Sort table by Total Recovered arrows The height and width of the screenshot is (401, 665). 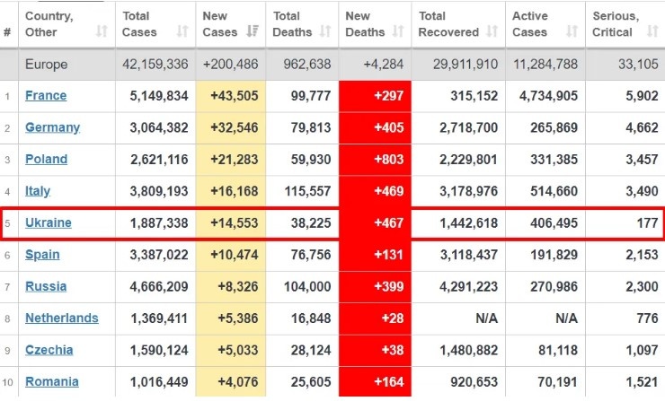tap(492, 31)
